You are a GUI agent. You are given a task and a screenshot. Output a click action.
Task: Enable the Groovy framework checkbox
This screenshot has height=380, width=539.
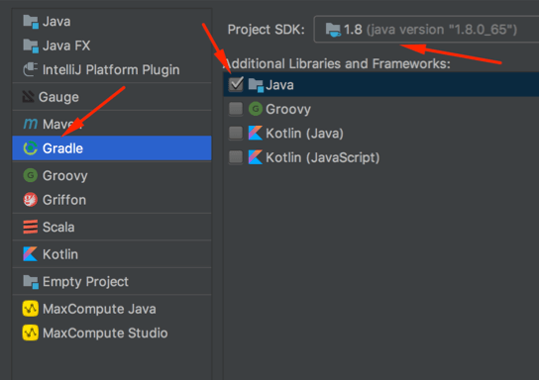236,109
